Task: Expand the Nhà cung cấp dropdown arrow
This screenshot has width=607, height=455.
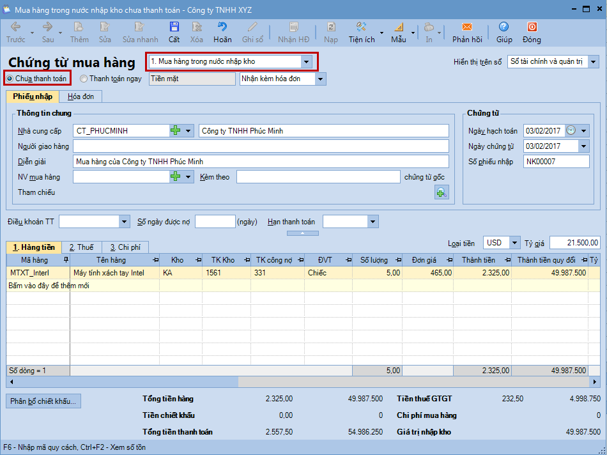Action: pos(188,130)
